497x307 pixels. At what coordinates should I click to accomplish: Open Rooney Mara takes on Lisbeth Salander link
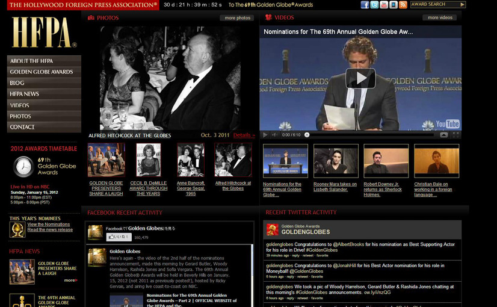[335, 187]
